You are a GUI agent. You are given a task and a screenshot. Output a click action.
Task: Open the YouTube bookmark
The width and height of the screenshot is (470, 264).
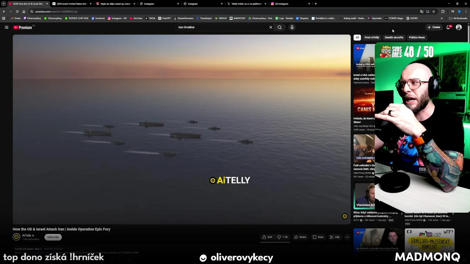(136, 18)
